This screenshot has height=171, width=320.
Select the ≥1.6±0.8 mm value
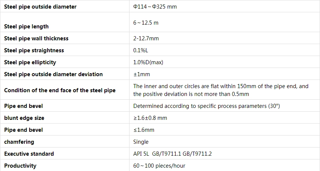pos(150,118)
